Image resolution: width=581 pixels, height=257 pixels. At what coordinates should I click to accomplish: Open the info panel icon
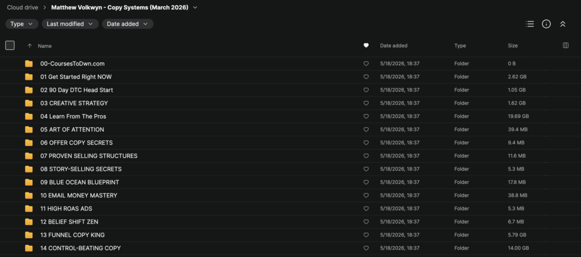pyautogui.click(x=546, y=24)
